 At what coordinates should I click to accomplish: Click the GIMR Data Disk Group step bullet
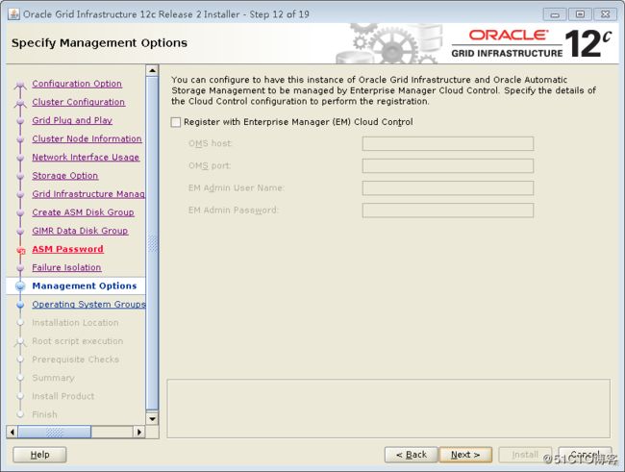point(20,232)
